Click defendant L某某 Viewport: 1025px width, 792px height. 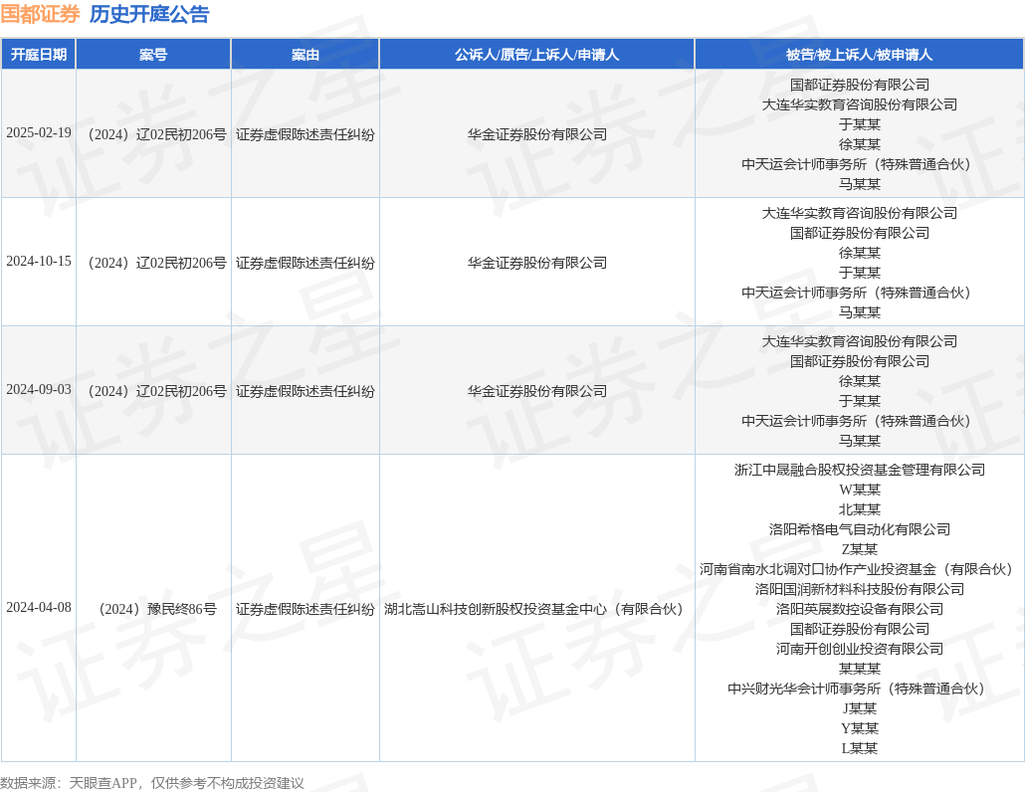pyautogui.click(x=860, y=749)
